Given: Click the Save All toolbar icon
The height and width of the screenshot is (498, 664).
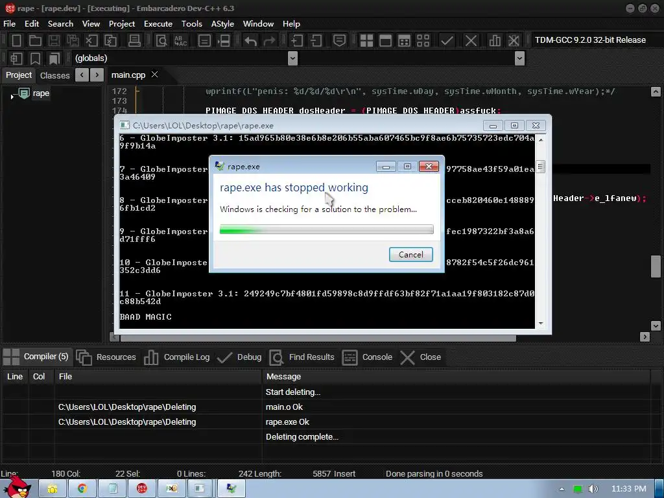Looking at the screenshot, I should (x=73, y=41).
